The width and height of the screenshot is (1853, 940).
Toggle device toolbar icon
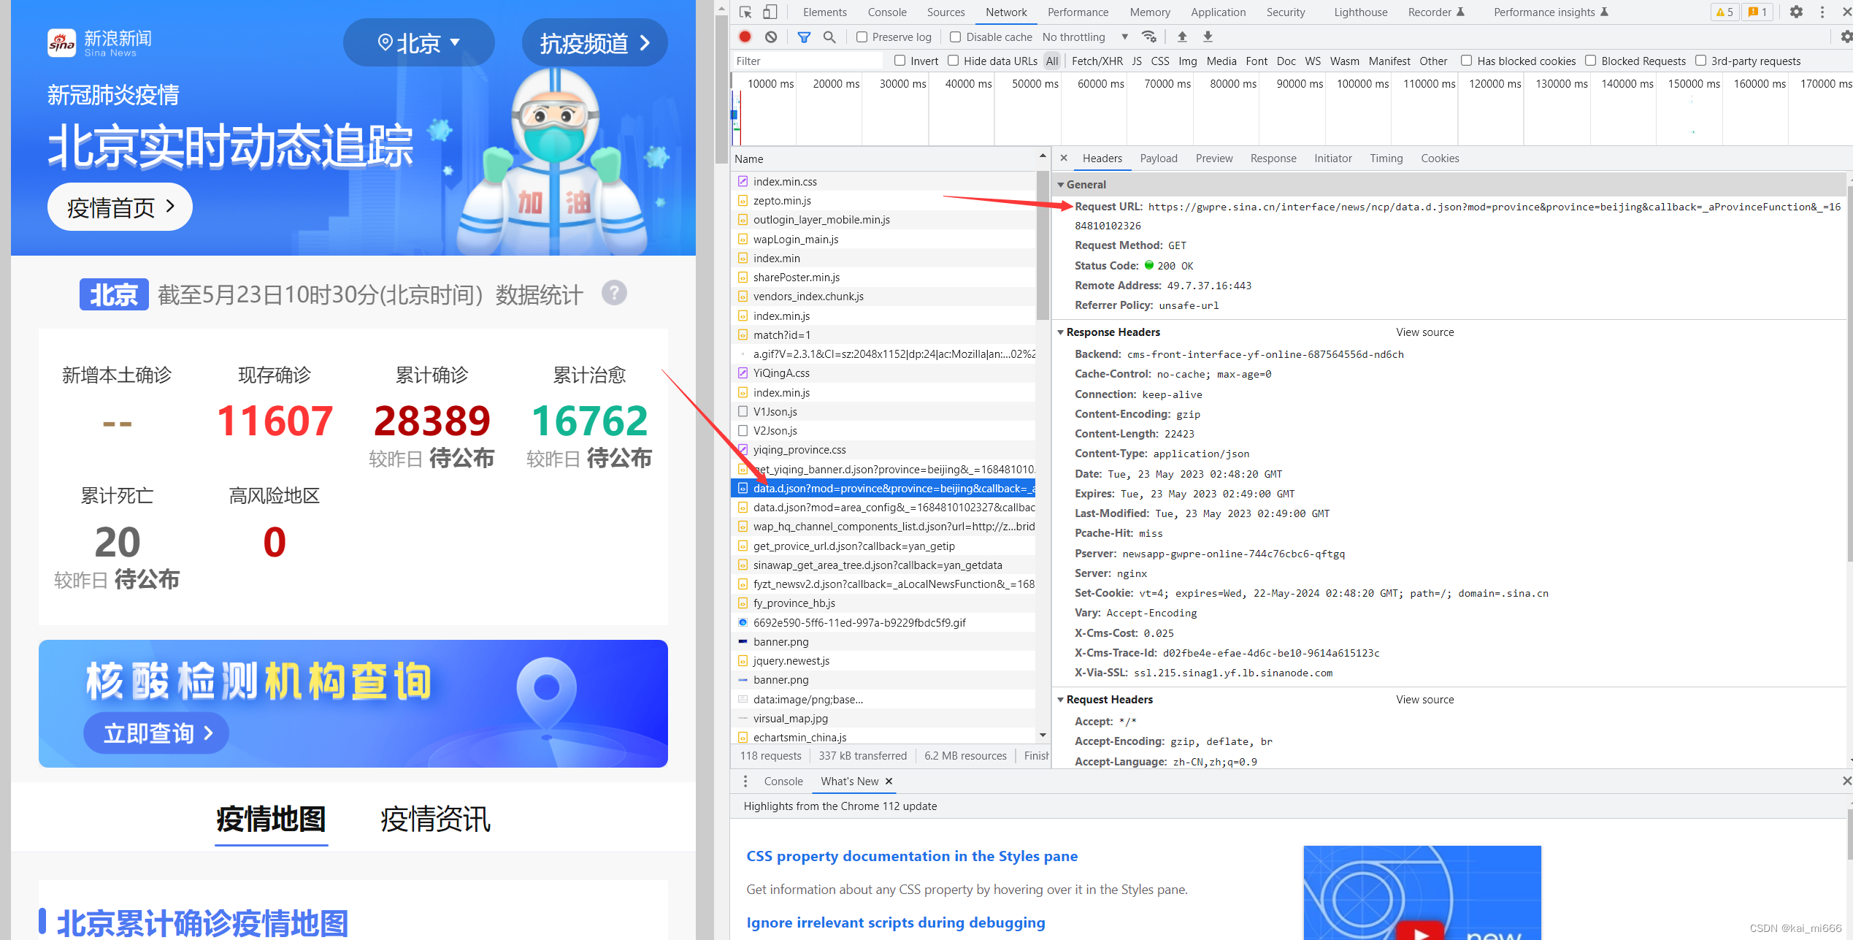click(770, 12)
